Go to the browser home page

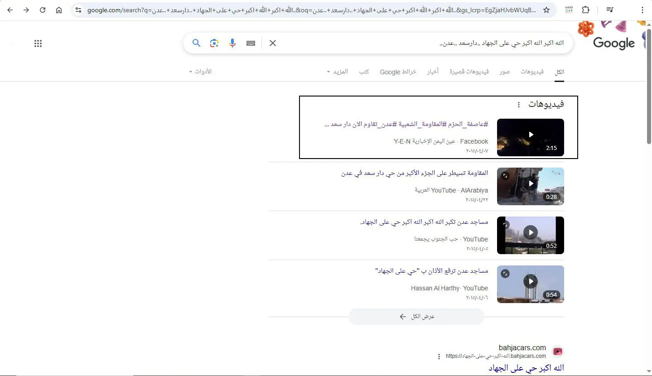(x=59, y=10)
